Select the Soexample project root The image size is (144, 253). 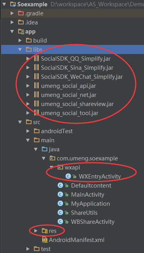click(x=32, y=4)
